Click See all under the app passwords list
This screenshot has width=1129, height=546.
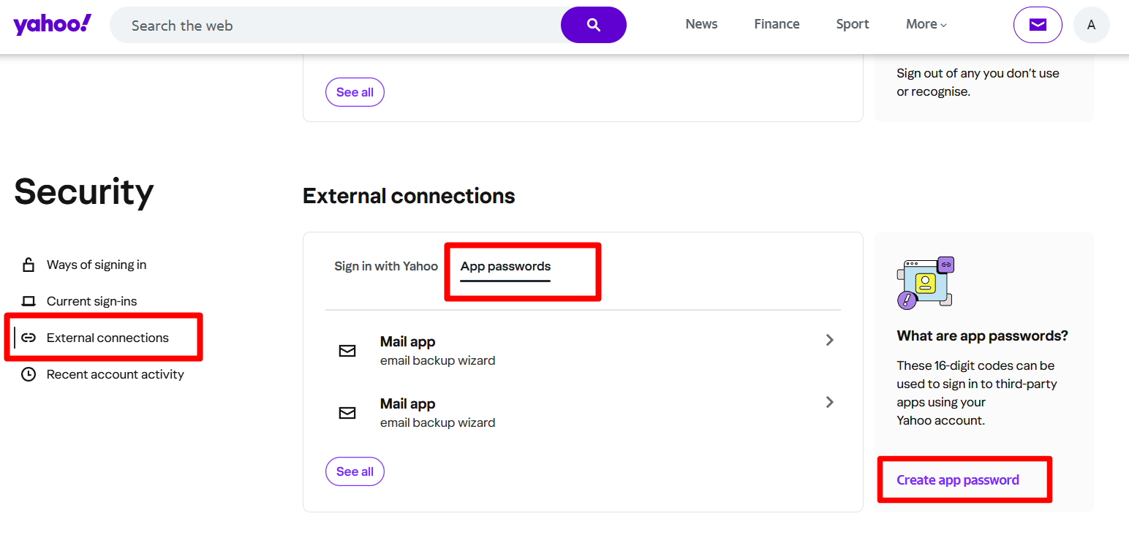click(355, 471)
